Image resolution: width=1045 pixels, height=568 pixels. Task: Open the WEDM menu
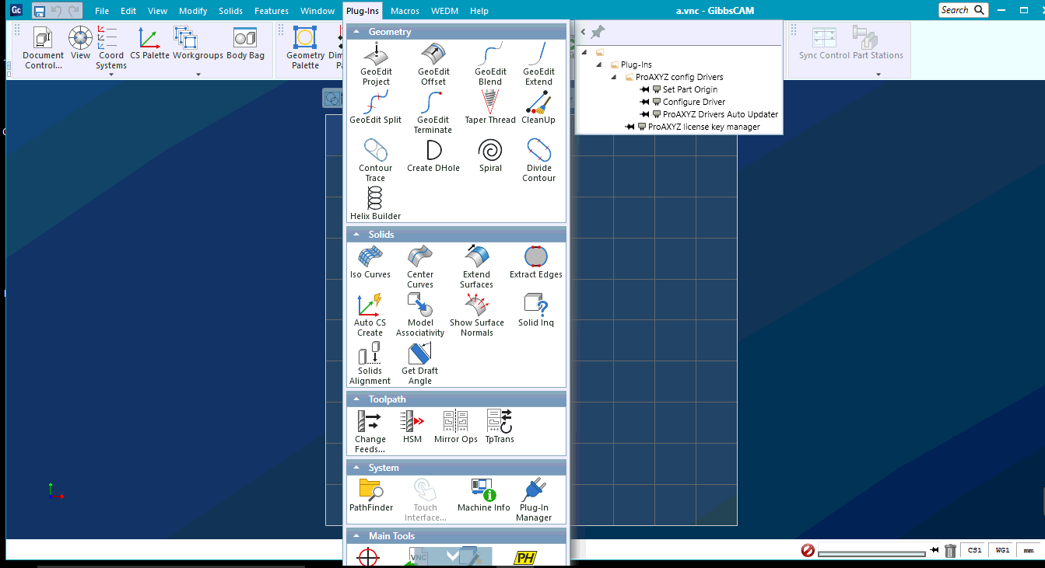(x=444, y=11)
